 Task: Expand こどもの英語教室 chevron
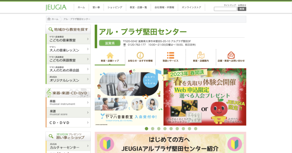tap(88, 59)
